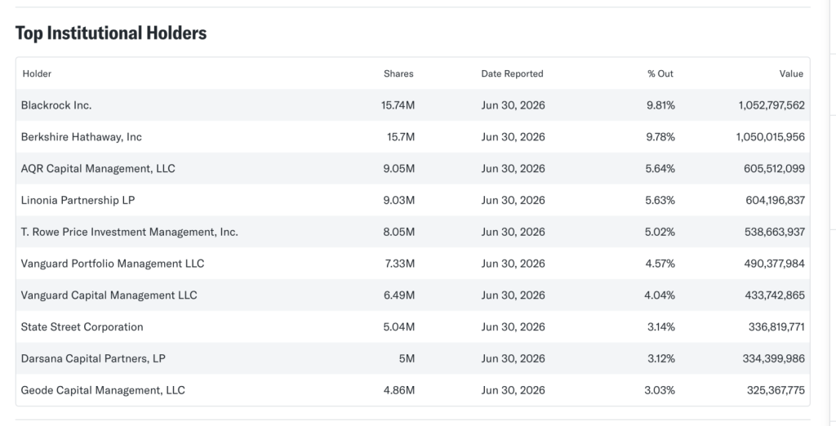The height and width of the screenshot is (426, 836).
Task: Click the Shares column header
Action: 398,73
